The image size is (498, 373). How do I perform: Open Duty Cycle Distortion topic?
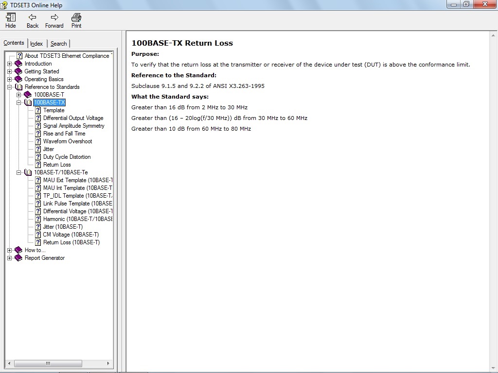tap(67, 157)
